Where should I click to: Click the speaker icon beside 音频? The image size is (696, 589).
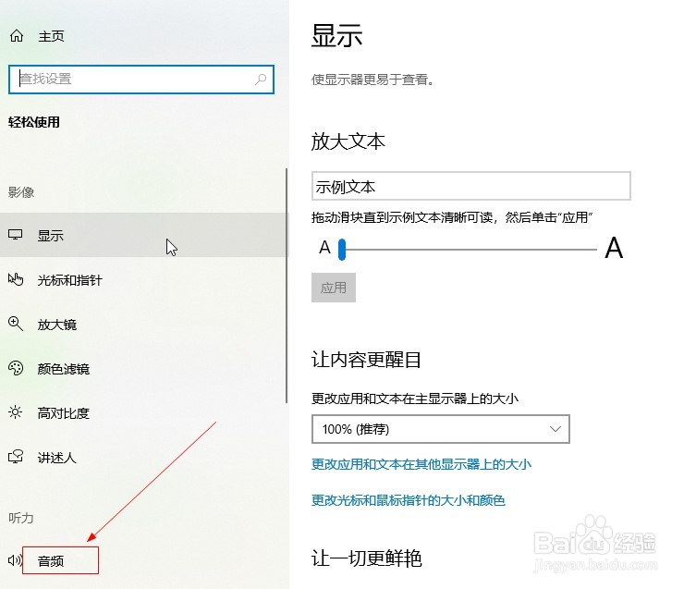pyautogui.click(x=15, y=560)
